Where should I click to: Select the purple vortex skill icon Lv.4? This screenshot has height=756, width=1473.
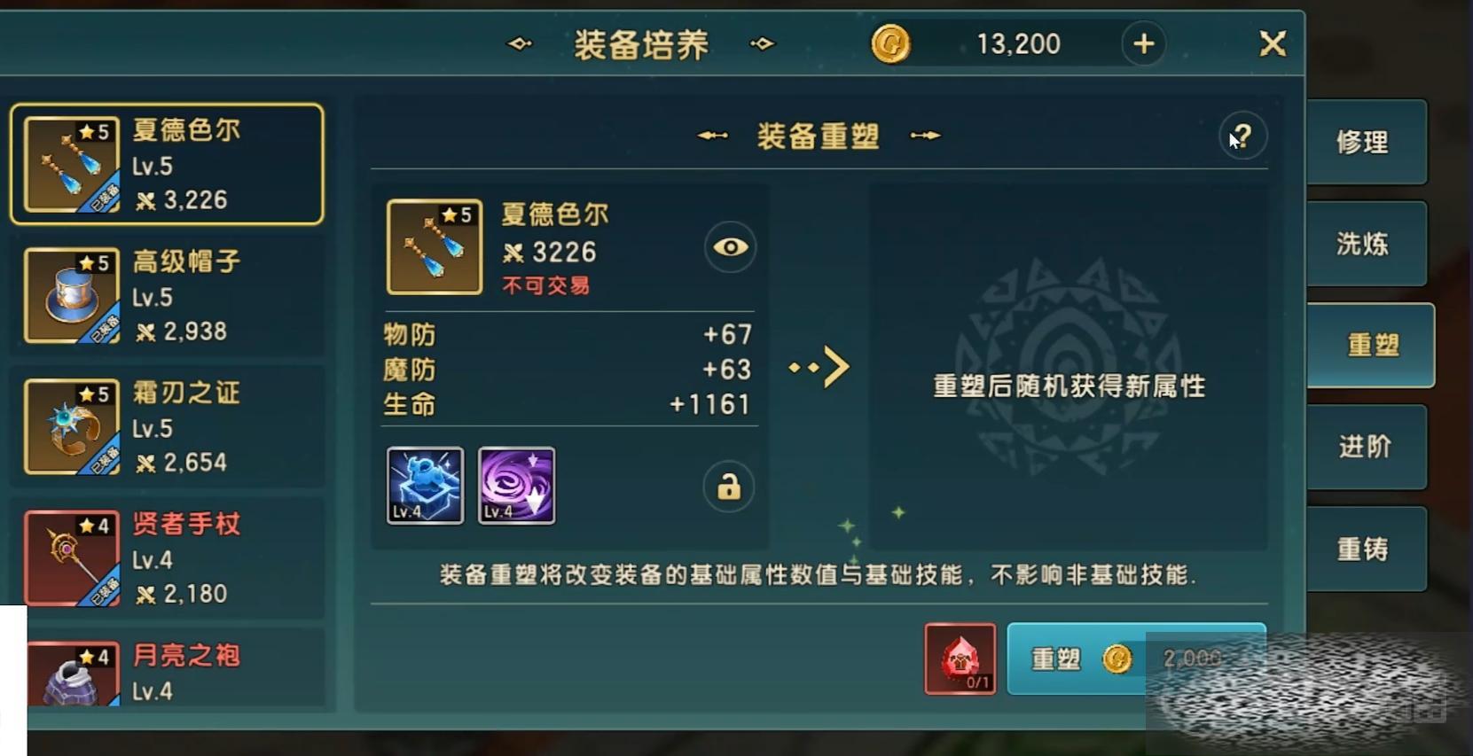pyautogui.click(x=517, y=486)
